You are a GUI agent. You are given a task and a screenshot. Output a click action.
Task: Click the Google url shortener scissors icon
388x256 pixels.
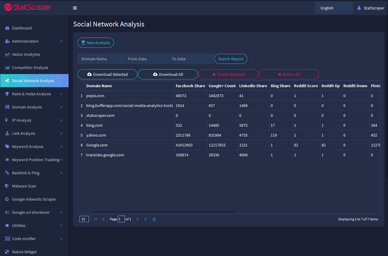pyautogui.click(x=7, y=212)
